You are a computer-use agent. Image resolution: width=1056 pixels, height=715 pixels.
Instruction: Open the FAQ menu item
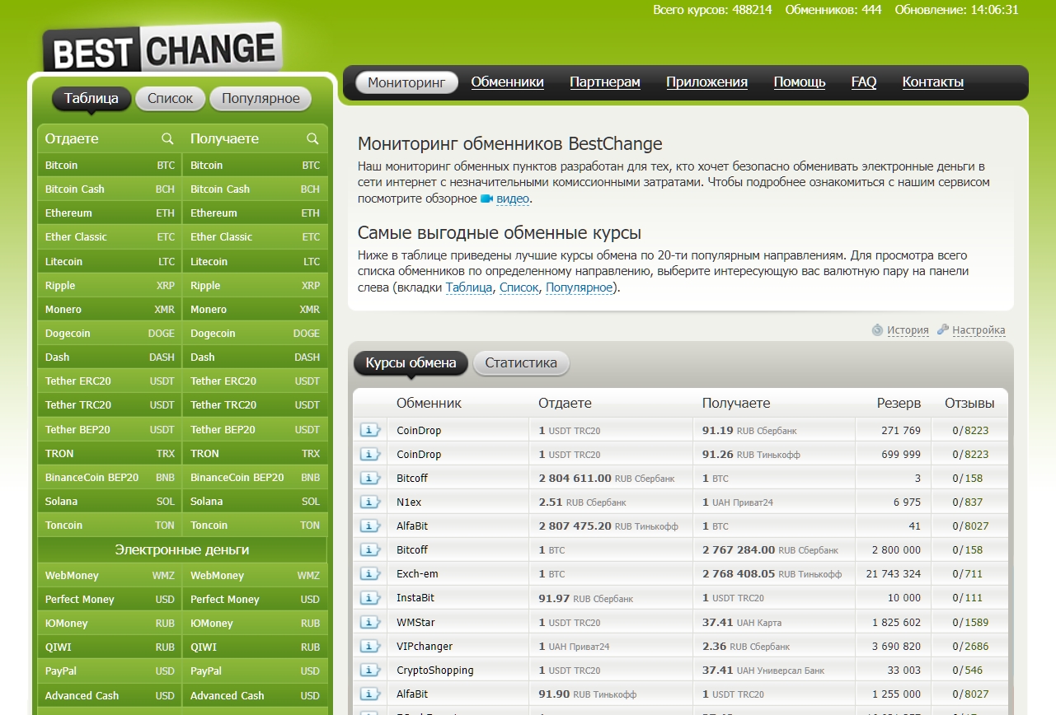[864, 82]
